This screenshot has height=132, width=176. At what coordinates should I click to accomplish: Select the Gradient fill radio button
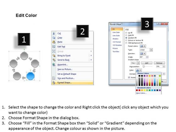point(126,38)
